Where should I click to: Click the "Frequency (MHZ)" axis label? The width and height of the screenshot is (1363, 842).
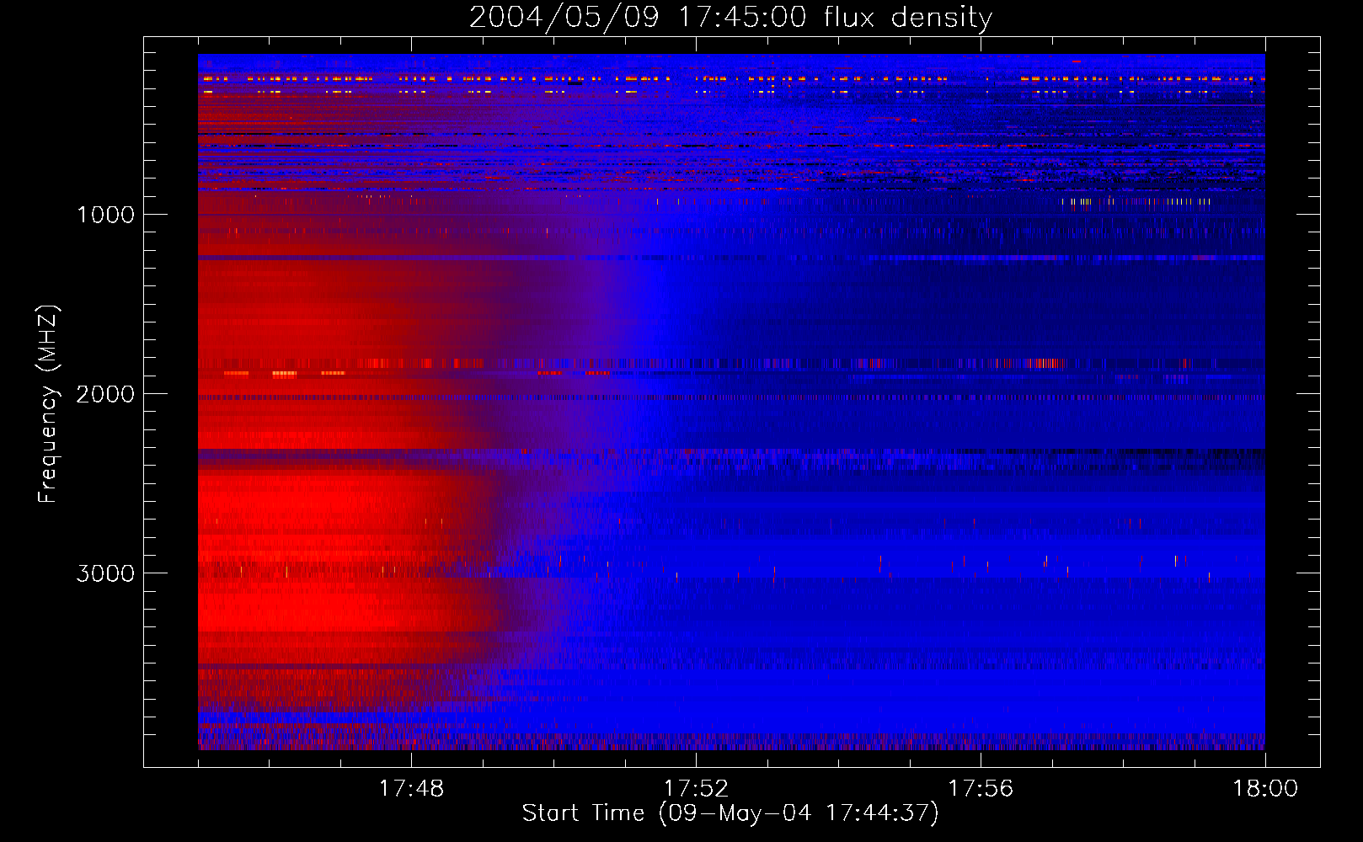coord(48,404)
